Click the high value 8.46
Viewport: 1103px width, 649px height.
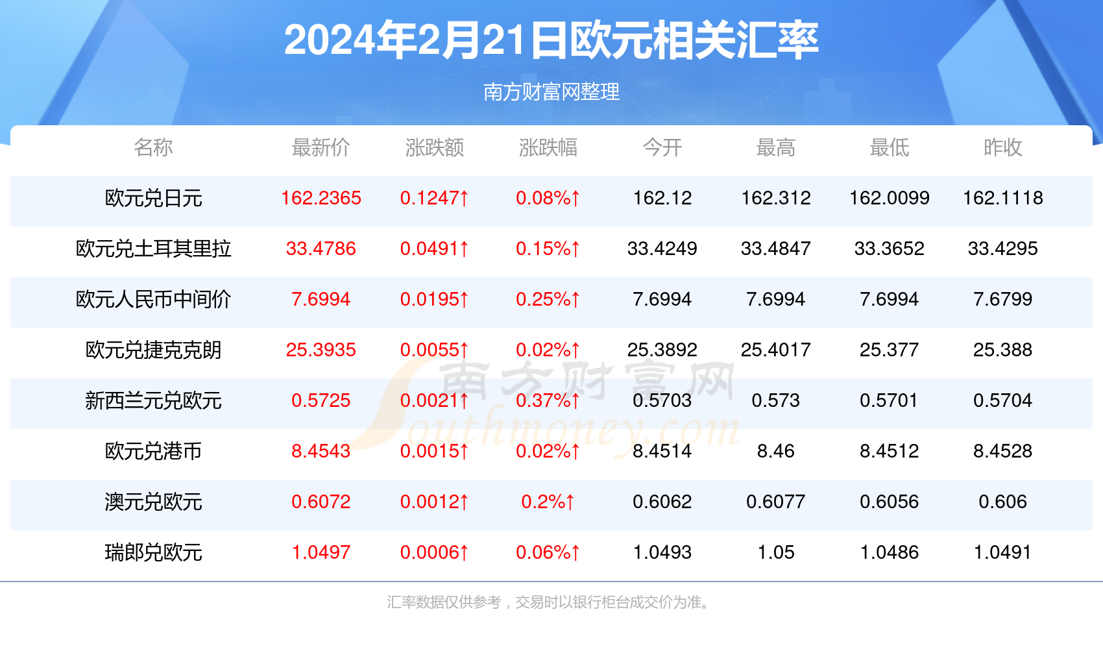[776, 451]
